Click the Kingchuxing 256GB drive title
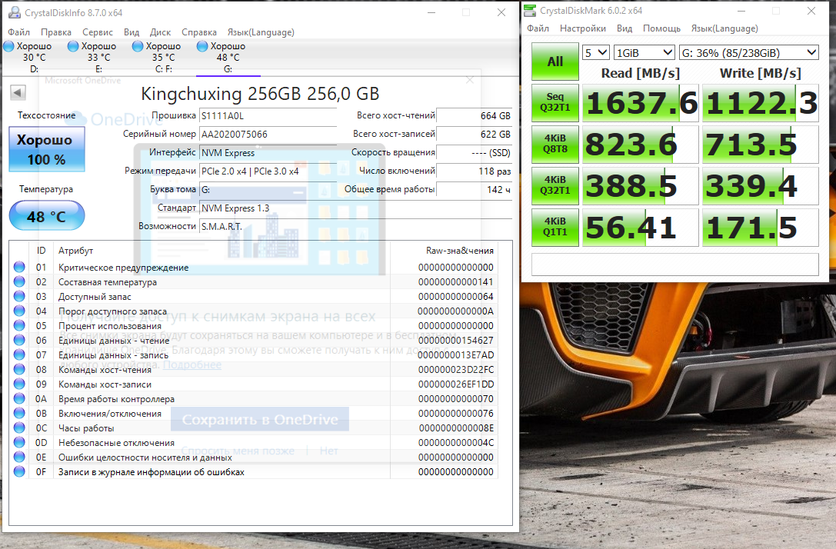Viewport: 836px width, 549px height. (x=260, y=94)
